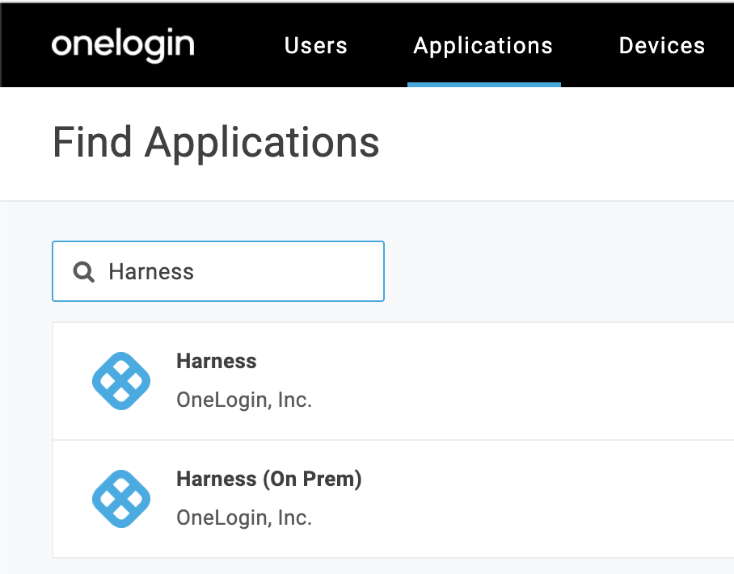Screen dimensions: 734x574
Task: Click blank space right of search box
Action: click(557, 271)
